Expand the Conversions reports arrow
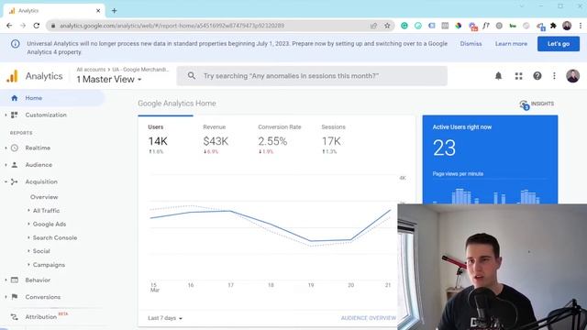This screenshot has height=330, width=587. (x=6, y=297)
